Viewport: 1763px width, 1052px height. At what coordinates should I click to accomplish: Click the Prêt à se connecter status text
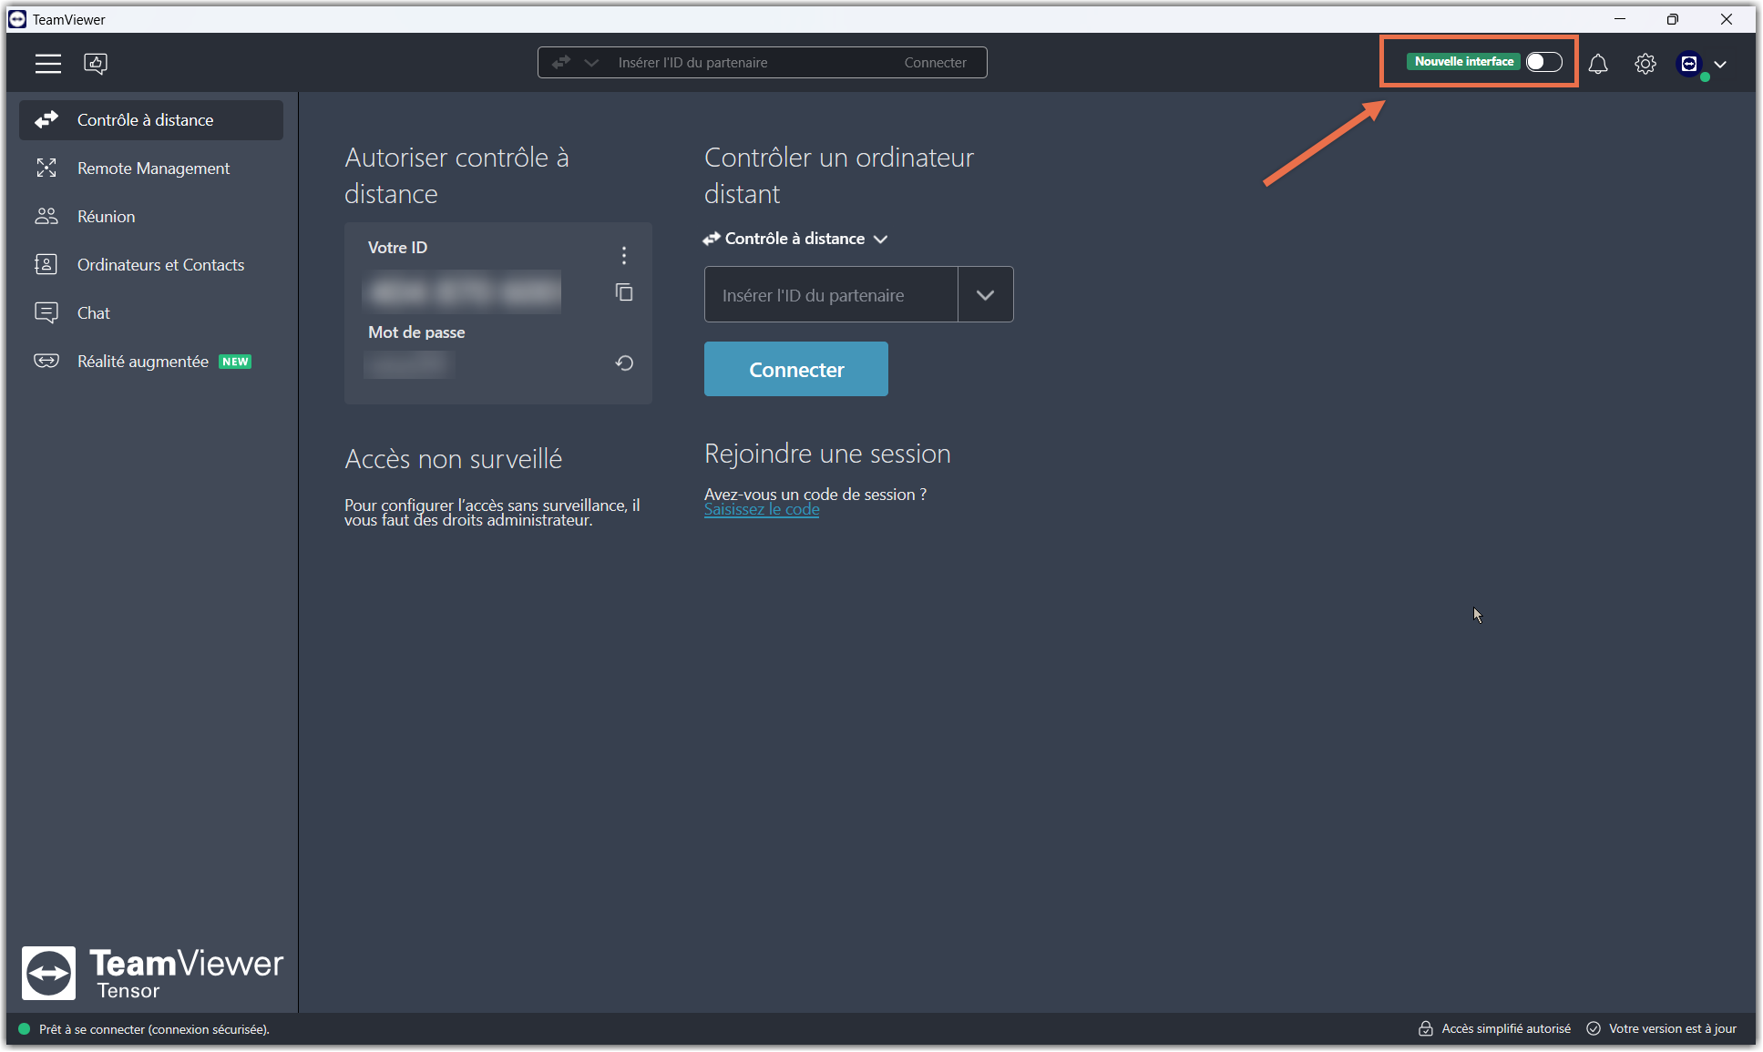pos(154,1029)
